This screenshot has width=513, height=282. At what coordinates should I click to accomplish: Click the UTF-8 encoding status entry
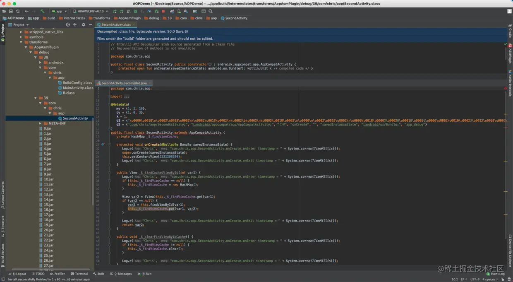(x=475, y=279)
